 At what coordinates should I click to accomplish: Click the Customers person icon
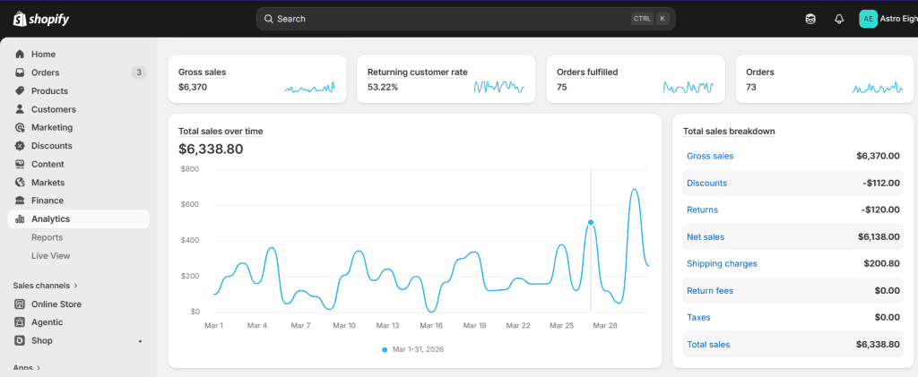(20, 109)
